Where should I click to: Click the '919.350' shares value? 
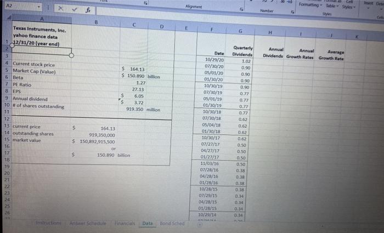134,109
